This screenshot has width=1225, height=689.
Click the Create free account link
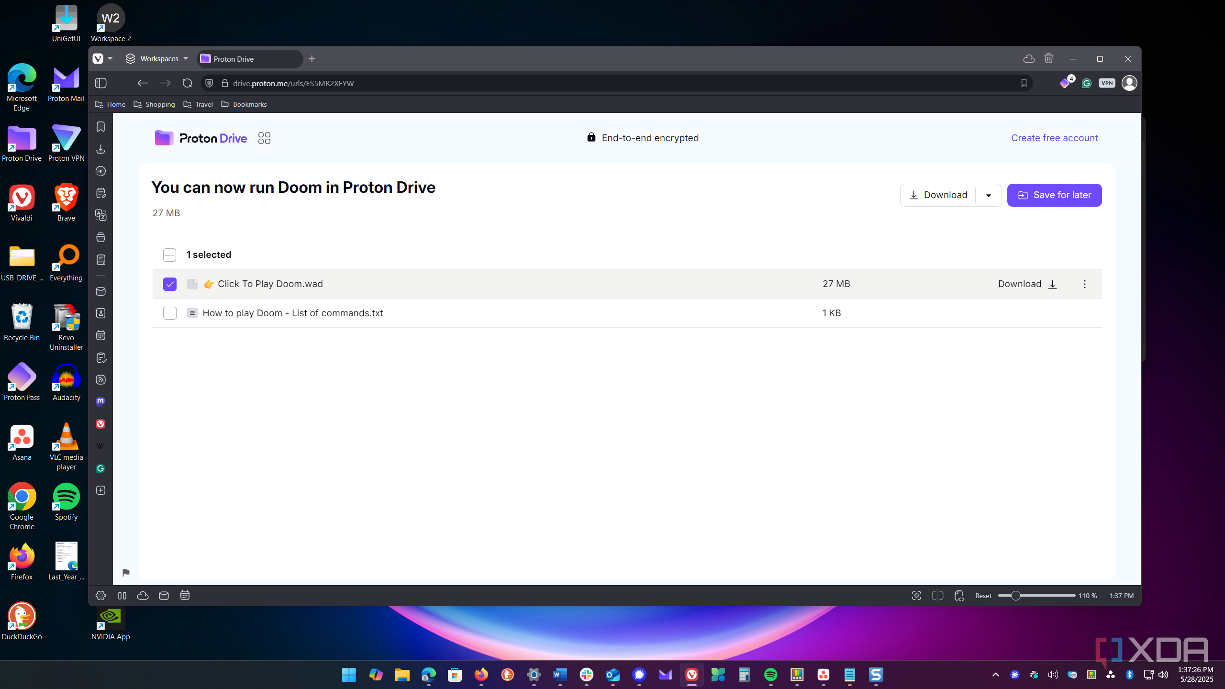[1054, 138]
